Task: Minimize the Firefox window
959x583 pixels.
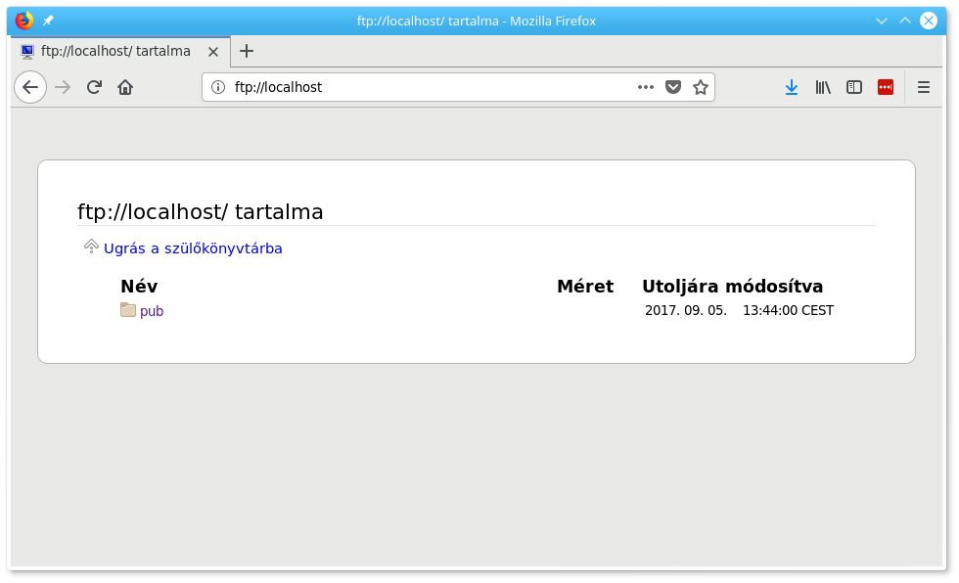Action: coord(882,21)
